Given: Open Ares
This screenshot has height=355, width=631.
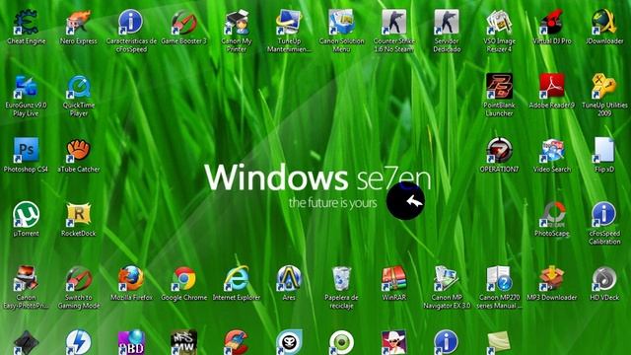Looking at the screenshot, I should [x=289, y=278].
